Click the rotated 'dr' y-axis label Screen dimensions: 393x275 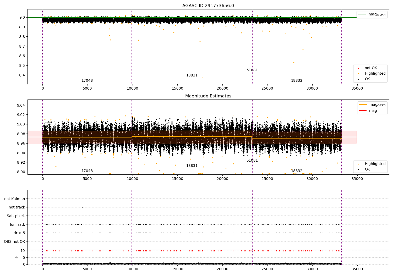pyautogui.click(x=17, y=257)
